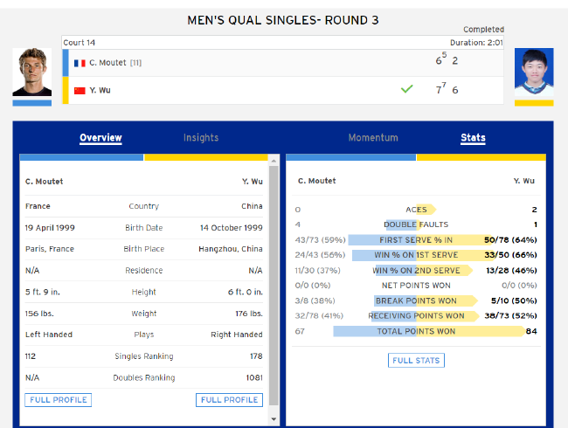Open C. Moutet's player photo
Screen dimensions: 568x428
click(x=31, y=72)
